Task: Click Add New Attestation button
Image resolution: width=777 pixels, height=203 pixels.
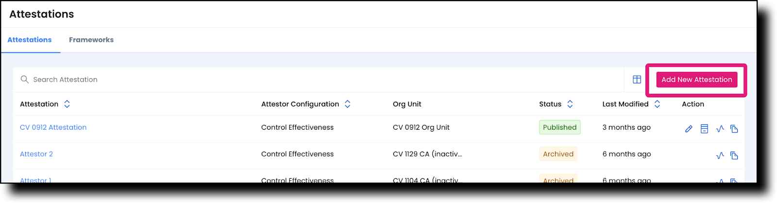Action: (x=696, y=80)
